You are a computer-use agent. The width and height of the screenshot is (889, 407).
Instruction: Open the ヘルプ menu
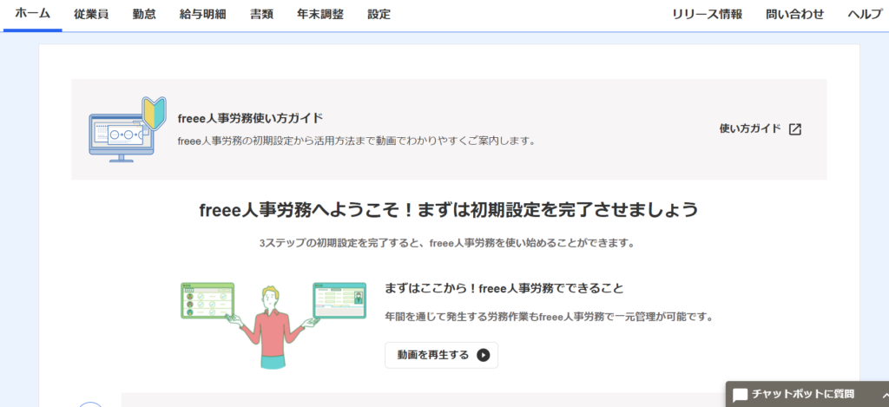(x=865, y=15)
